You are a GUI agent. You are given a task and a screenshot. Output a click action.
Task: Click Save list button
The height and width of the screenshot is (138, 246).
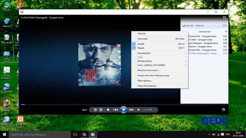pyautogui.click(x=188, y=26)
